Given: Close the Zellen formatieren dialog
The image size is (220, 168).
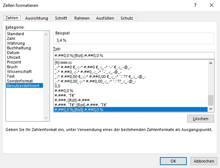Looking at the screenshot, I should click(212, 5).
